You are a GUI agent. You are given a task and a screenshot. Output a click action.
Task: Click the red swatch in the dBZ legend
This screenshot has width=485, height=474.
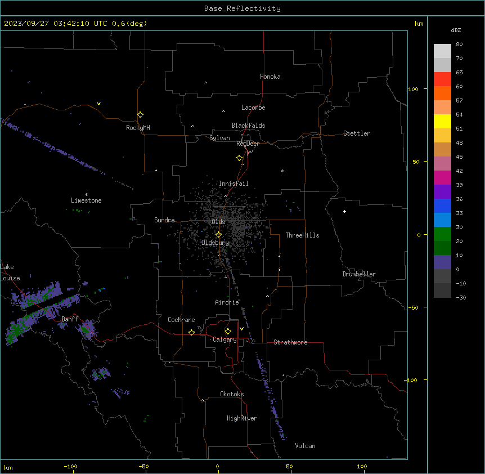coord(442,79)
